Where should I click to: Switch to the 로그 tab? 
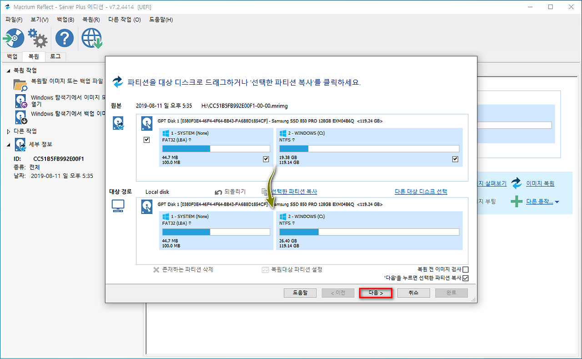[x=55, y=56]
